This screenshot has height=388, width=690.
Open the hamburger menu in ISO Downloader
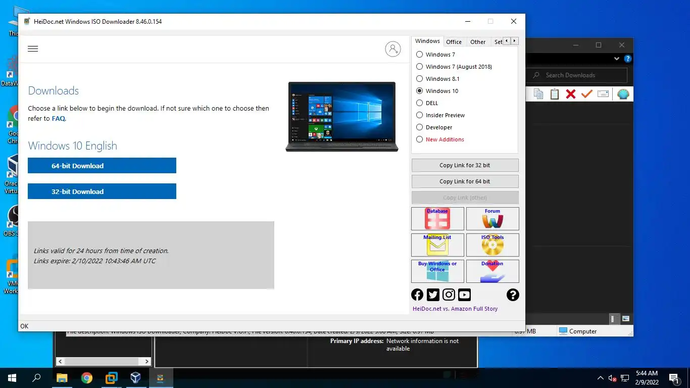tap(33, 49)
